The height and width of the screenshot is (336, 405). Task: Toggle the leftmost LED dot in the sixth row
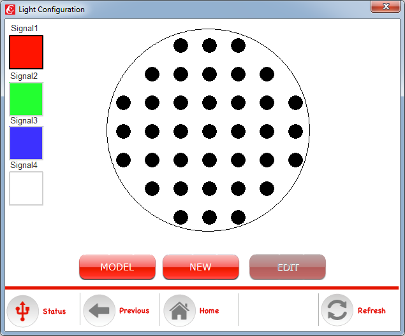(152, 188)
